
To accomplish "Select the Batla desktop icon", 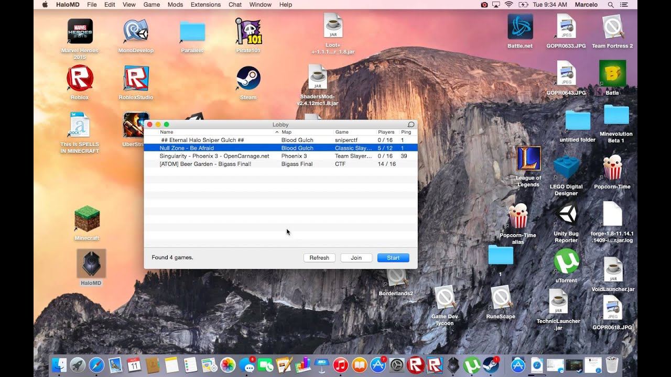I will point(612,73).
